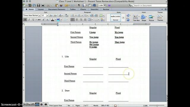190x107 pixels.
Task: Expand the styles gallery arrow
Action: [123, 18]
